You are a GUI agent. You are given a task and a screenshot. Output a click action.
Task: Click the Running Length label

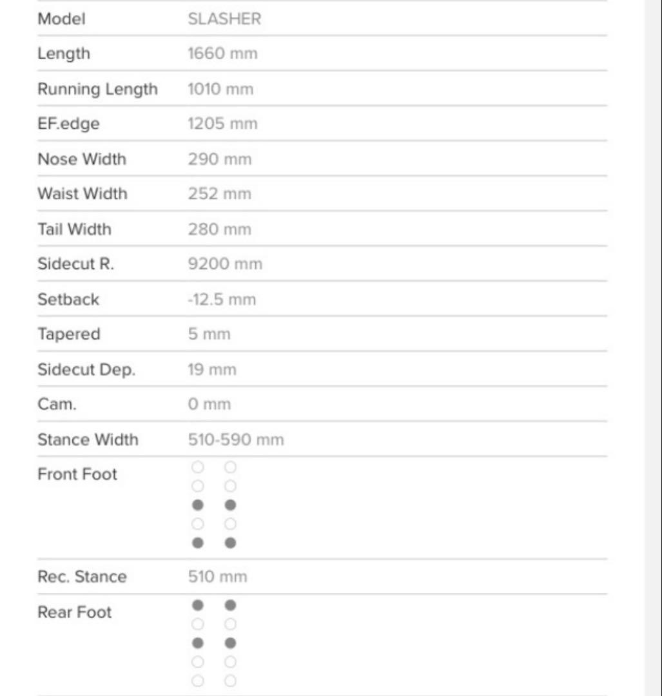(x=97, y=89)
